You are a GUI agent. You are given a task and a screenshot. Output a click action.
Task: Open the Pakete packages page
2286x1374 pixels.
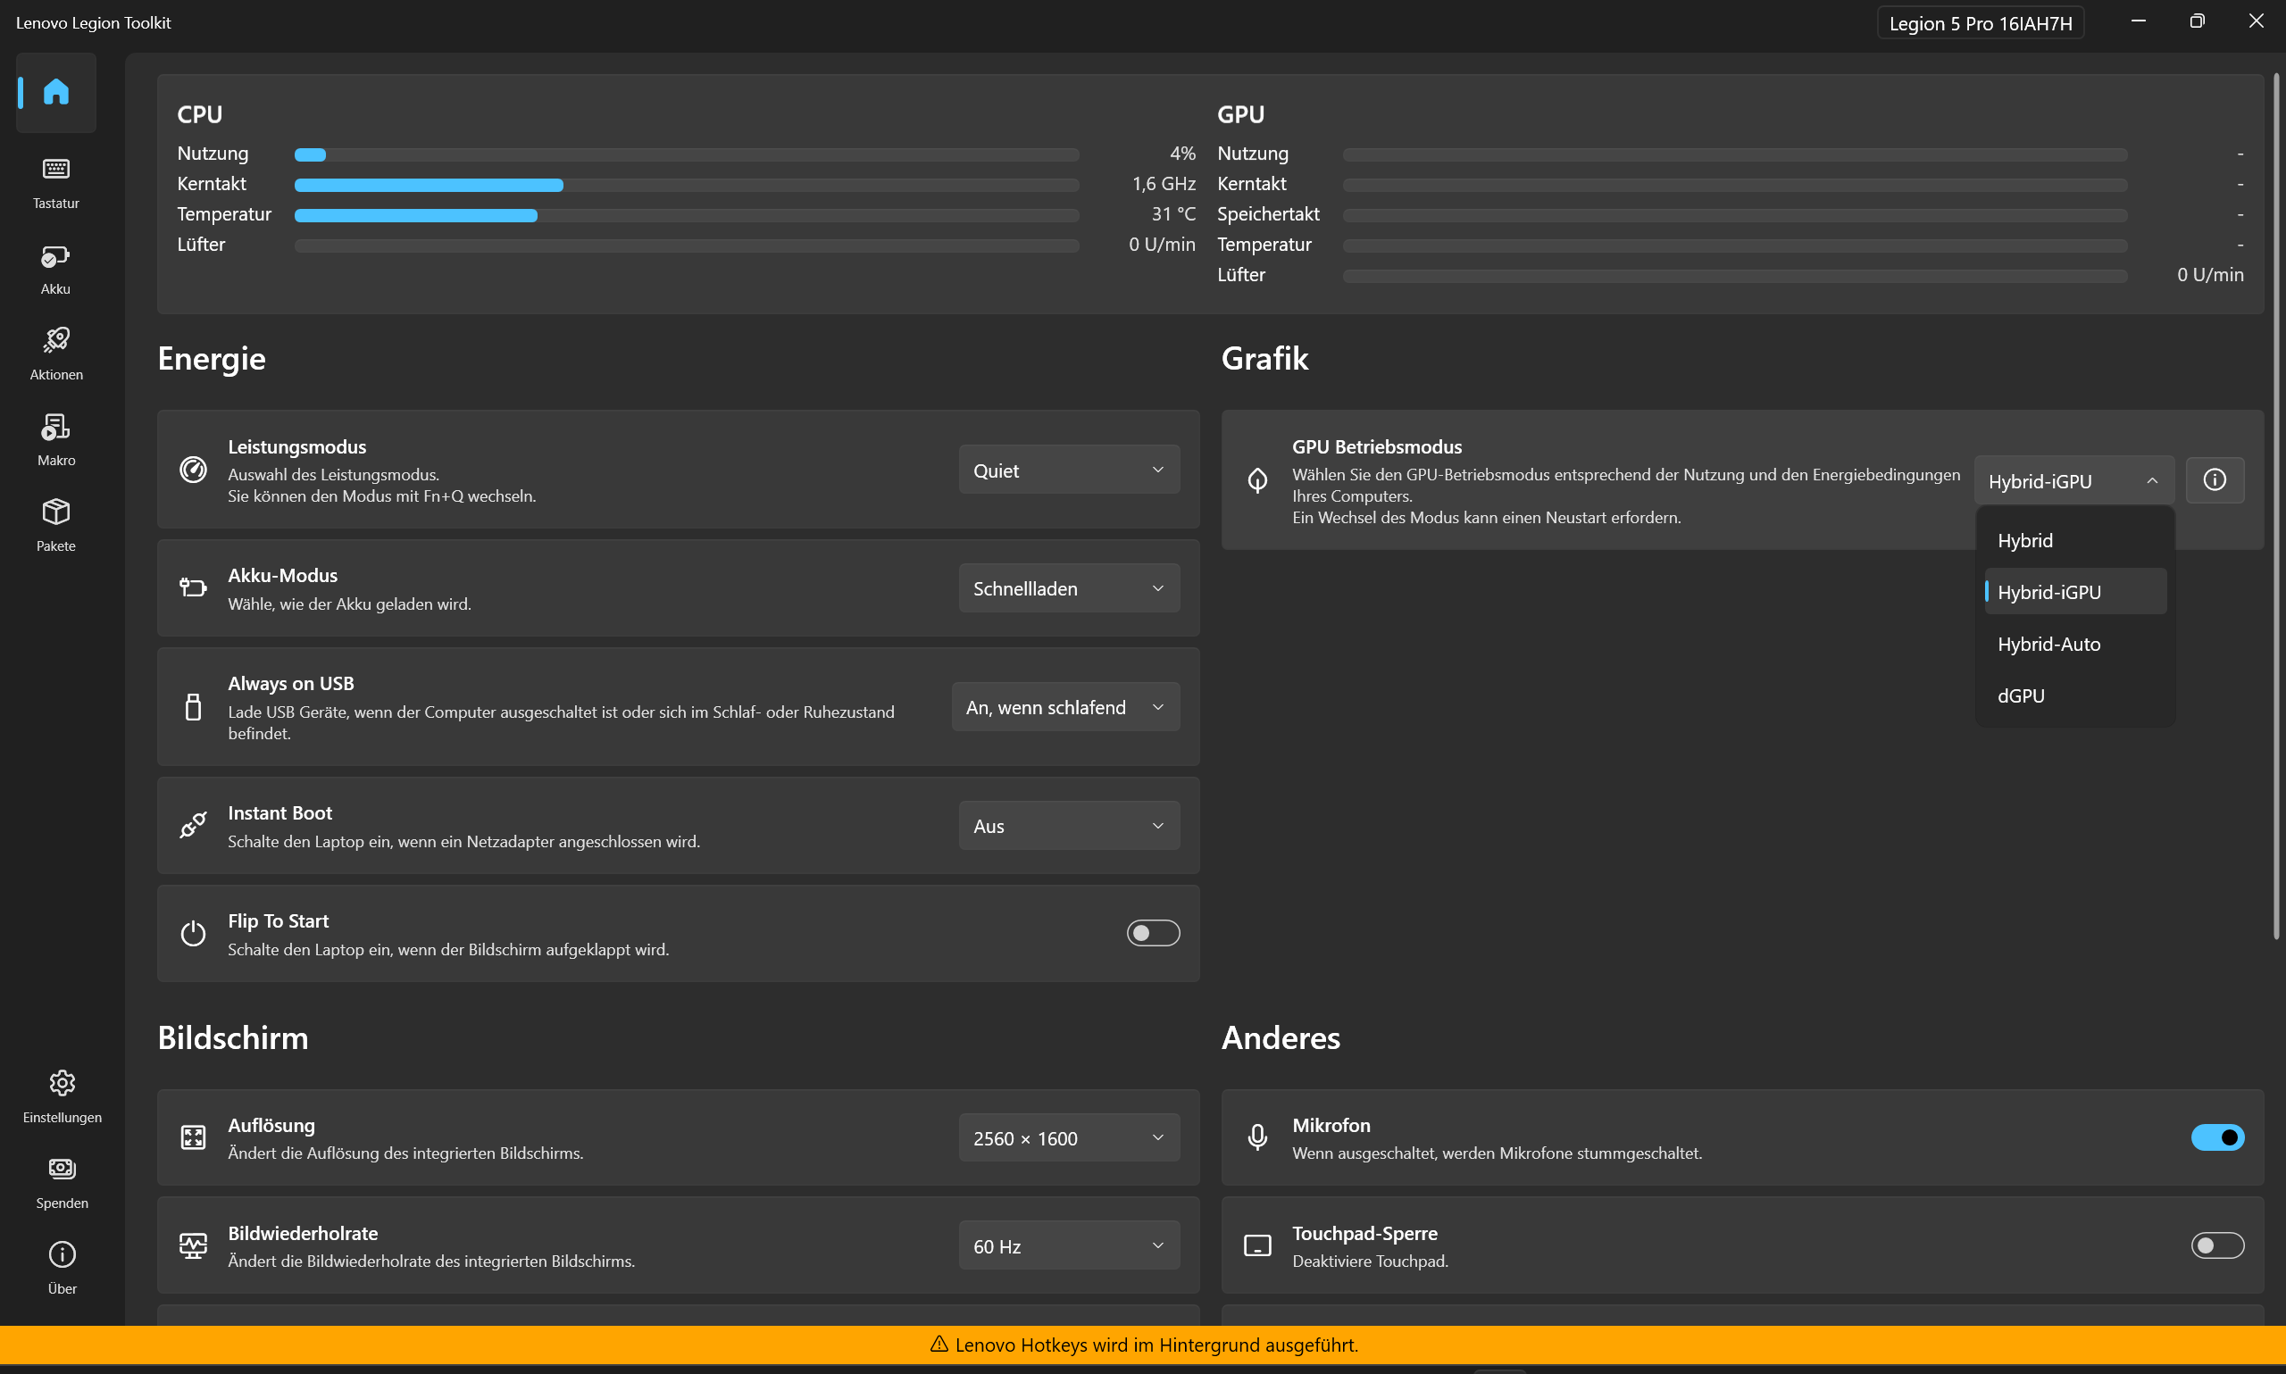point(55,524)
